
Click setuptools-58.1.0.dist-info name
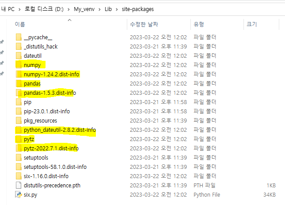click(x=55, y=167)
